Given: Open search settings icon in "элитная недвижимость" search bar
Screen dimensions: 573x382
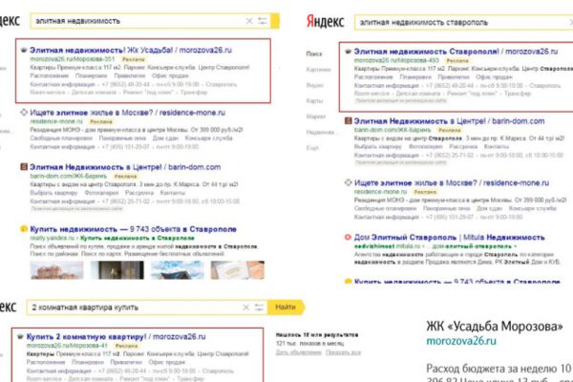Looking at the screenshot, I should pyautogui.click(x=263, y=21).
